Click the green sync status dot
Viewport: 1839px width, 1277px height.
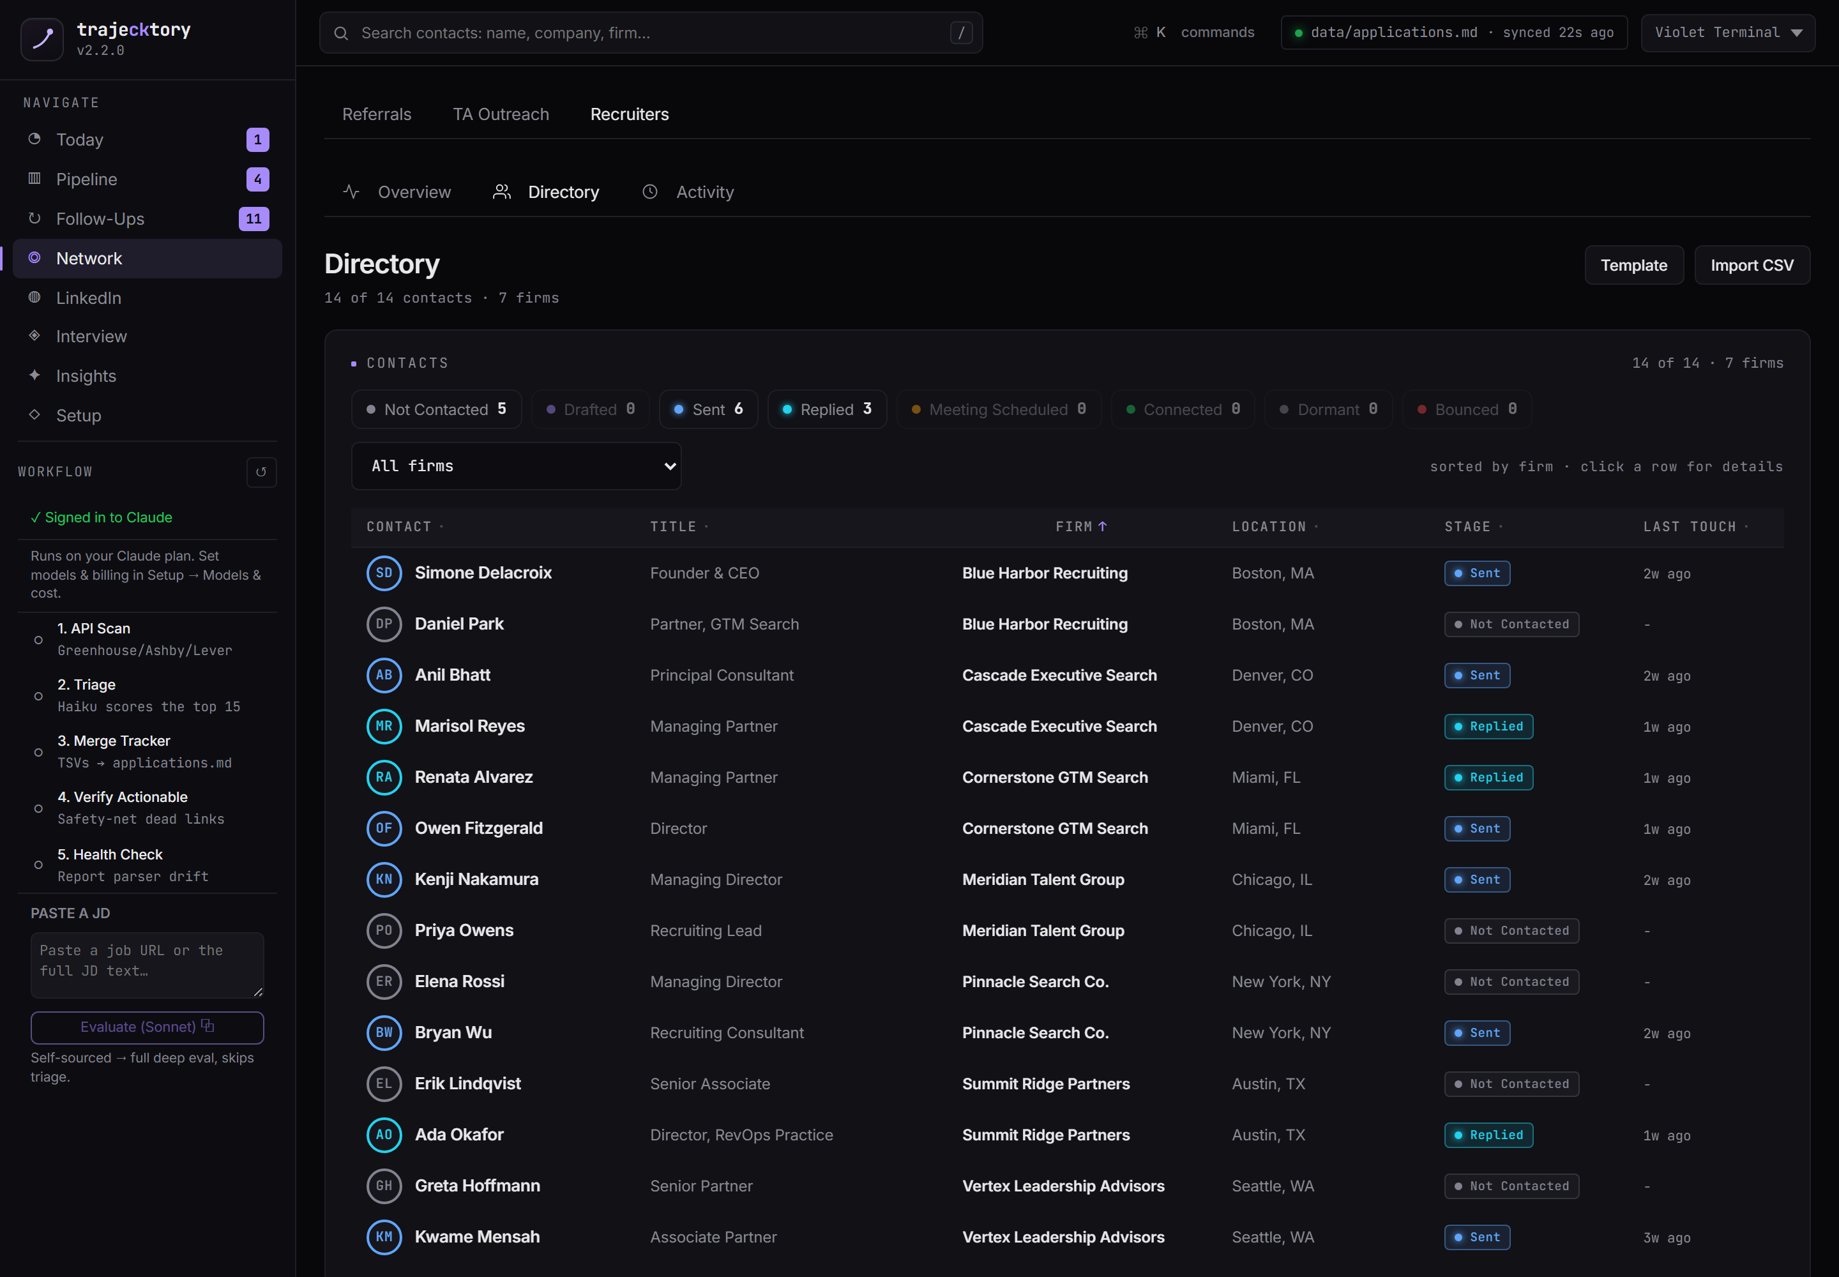1298,33
